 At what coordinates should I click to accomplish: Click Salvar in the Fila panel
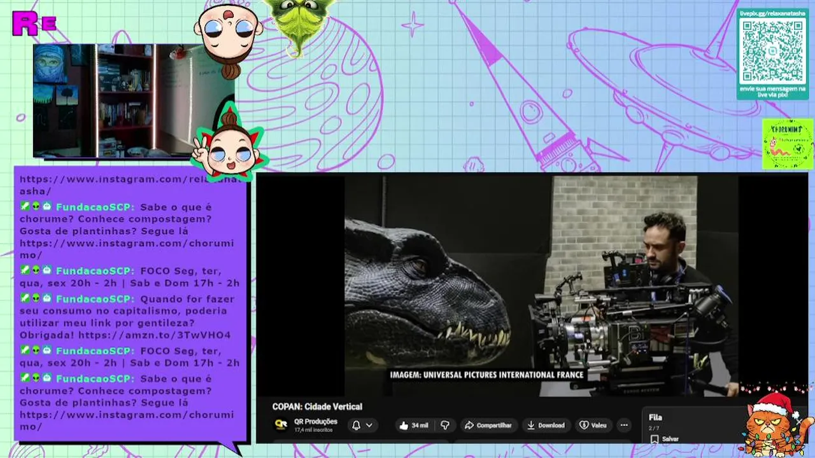click(665, 439)
